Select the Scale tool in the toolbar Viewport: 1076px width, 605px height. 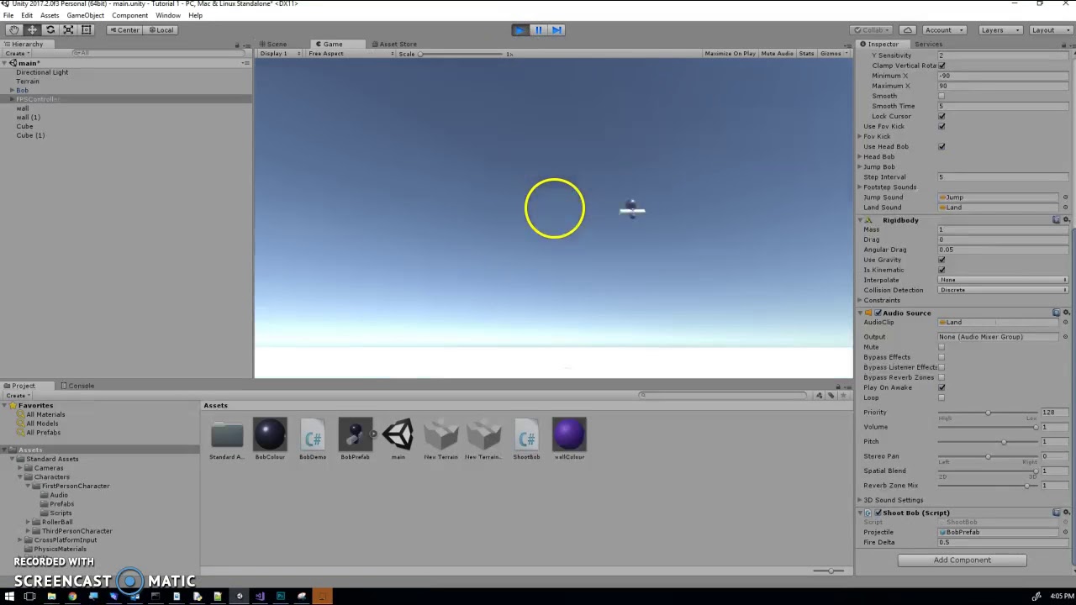(x=68, y=30)
